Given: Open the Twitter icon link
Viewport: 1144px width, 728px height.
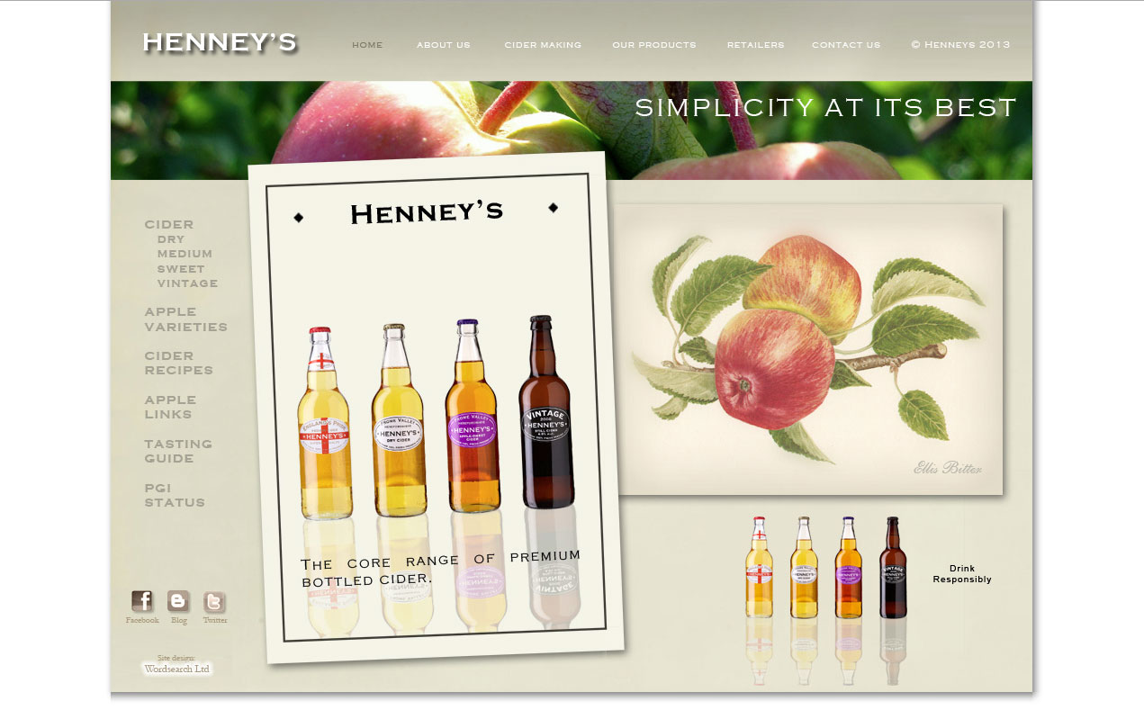Looking at the screenshot, I should click(214, 601).
